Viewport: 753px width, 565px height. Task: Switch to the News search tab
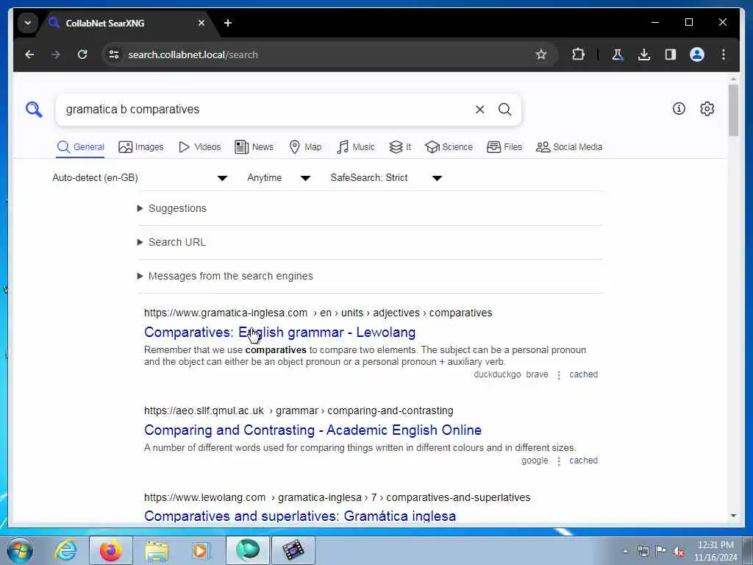[254, 147]
